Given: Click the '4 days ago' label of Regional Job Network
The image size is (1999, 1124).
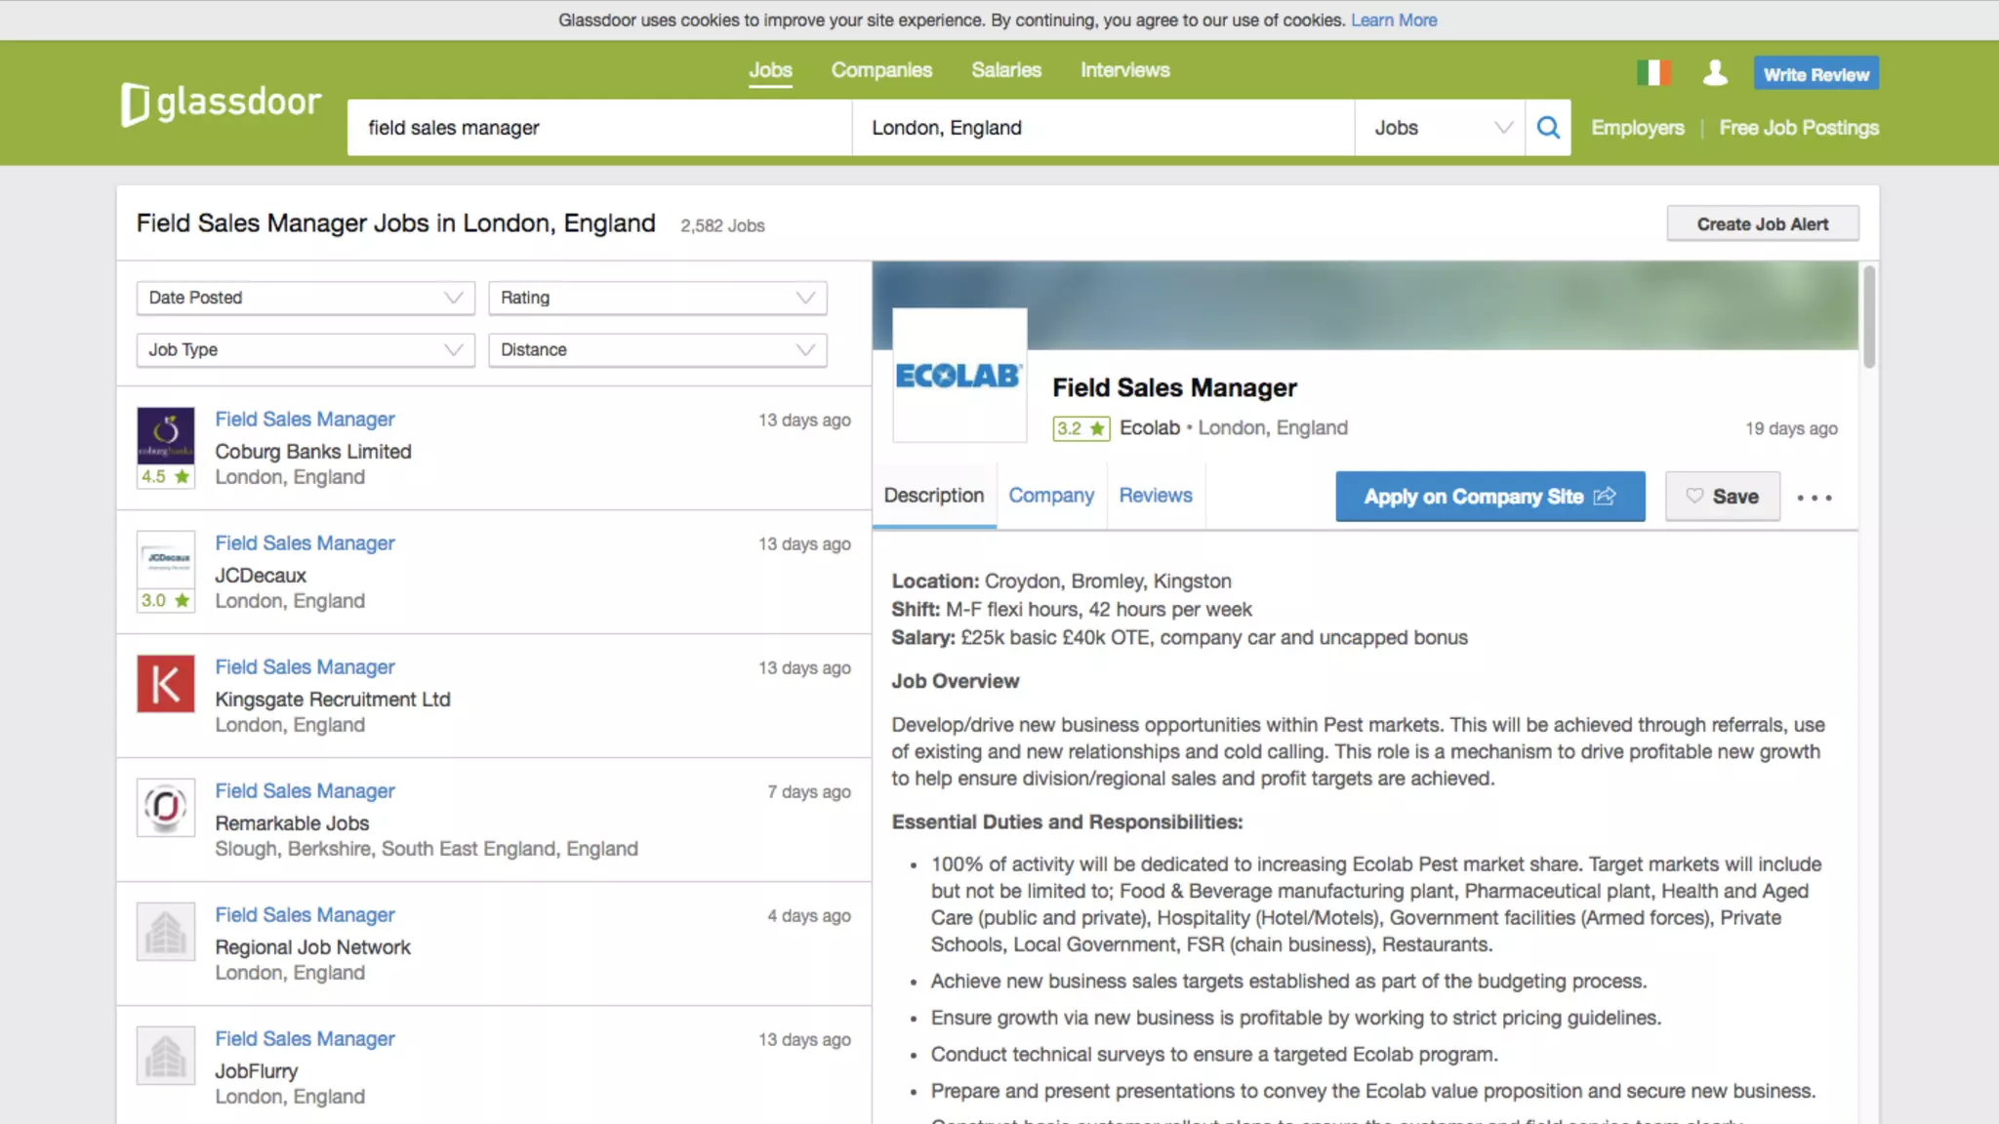Looking at the screenshot, I should point(808,916).
